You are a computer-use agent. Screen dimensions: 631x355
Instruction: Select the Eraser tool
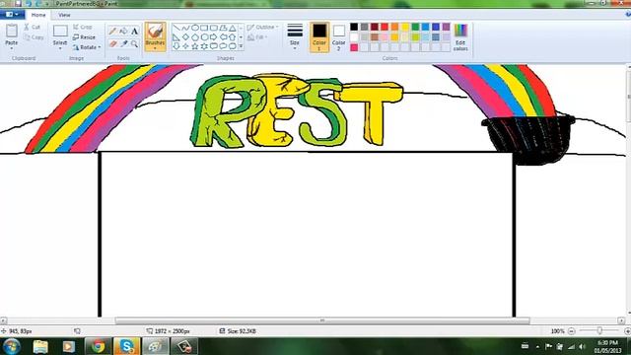[x=113, y=43]
